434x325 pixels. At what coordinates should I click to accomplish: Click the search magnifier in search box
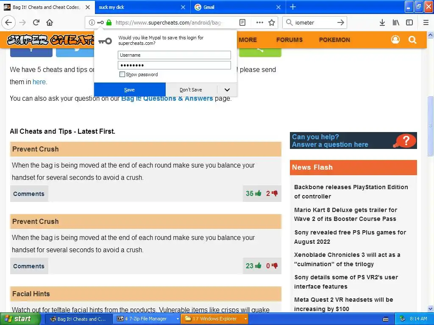[x=289, y=22]
